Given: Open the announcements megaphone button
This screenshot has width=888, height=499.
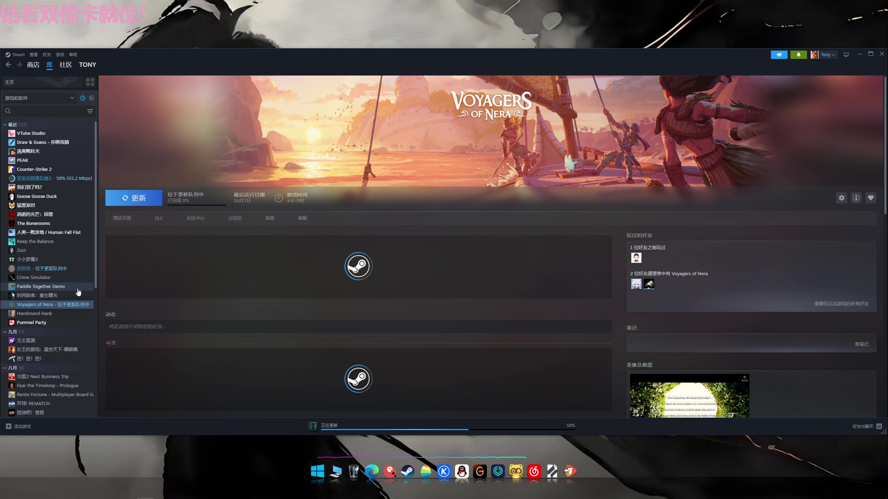Looking at the screenshot, I should [779, 55].
